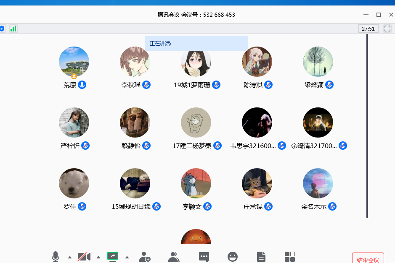Select 陈诗淇's avatar thumbnail
Screen dimensions: 395x263
(x=257, y=62)
